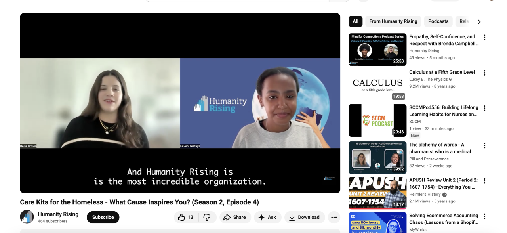Image resolution: width=507 pixels, height=233 pixels.
Task: Click the 464 subscribers text
Action: click(53, 221)
